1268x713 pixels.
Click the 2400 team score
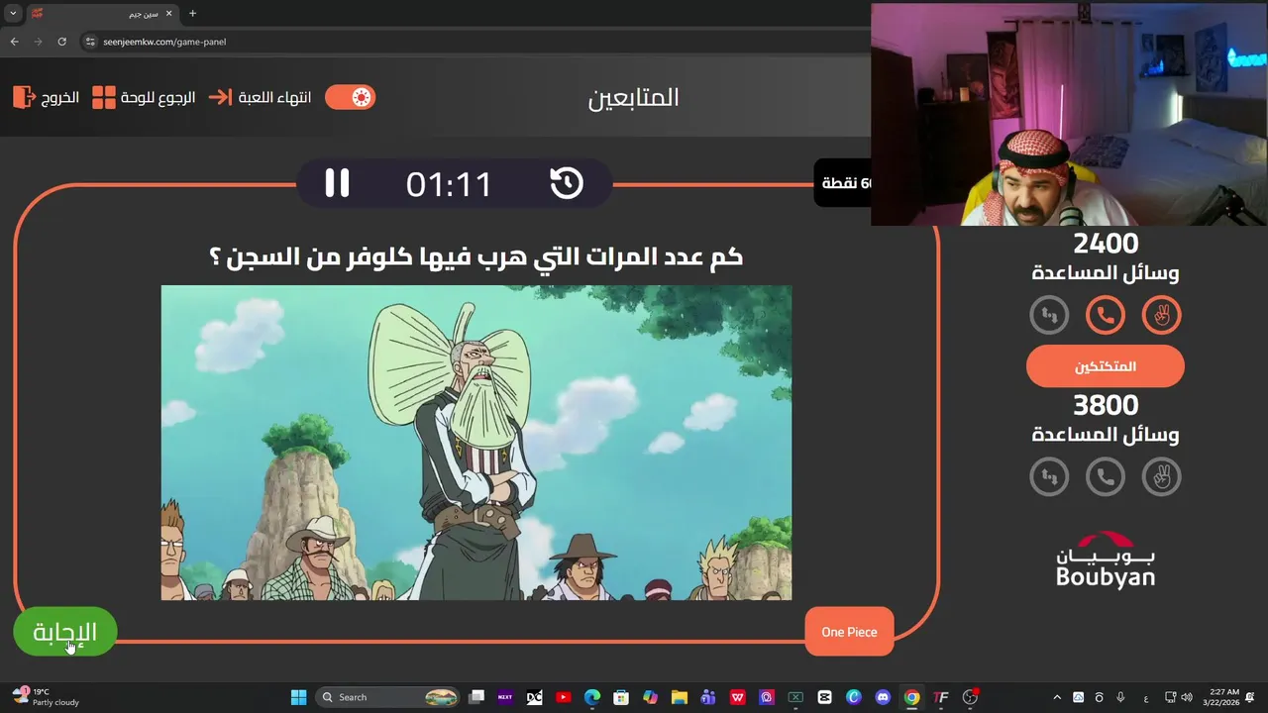point(1106,244)
